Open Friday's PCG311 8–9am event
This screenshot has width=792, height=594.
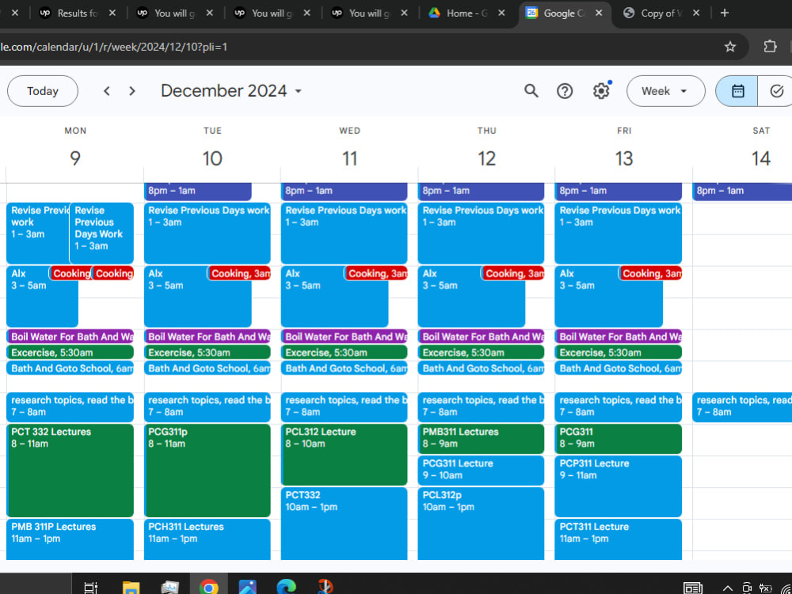[x=619, y=439]
